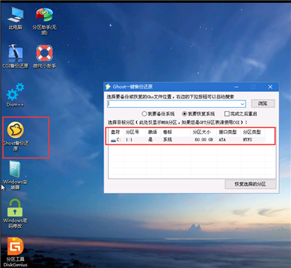Click the 恢复选择的分区 button
This screenshot has width=291, height=268.
[250, 184]
